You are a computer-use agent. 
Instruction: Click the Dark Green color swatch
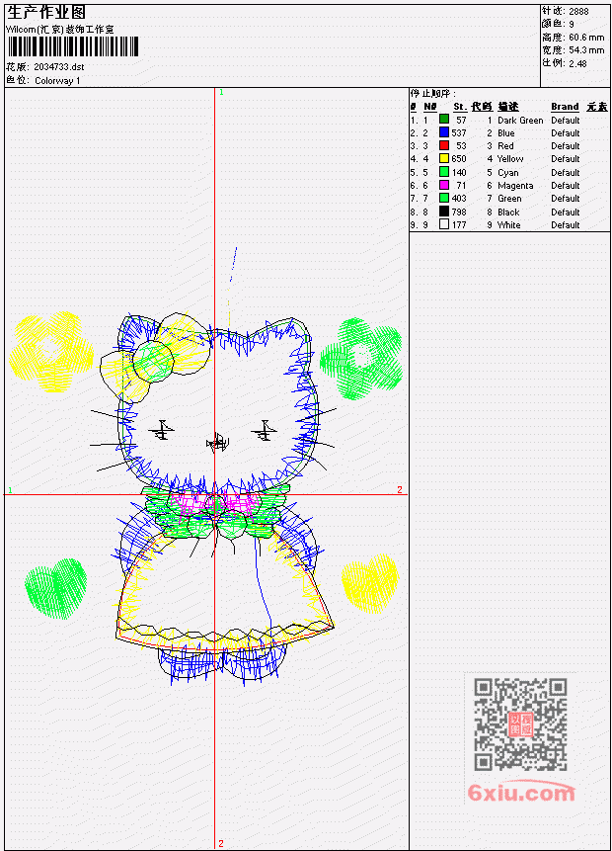[x=444, y=120]
